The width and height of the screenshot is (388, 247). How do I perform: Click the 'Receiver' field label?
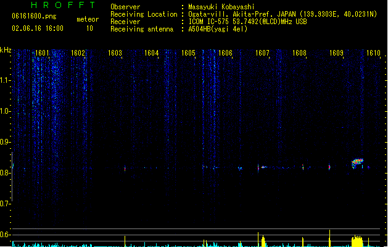click(x=125, y=22)
